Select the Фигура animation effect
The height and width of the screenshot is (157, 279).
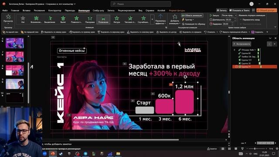tap(116, 19)
